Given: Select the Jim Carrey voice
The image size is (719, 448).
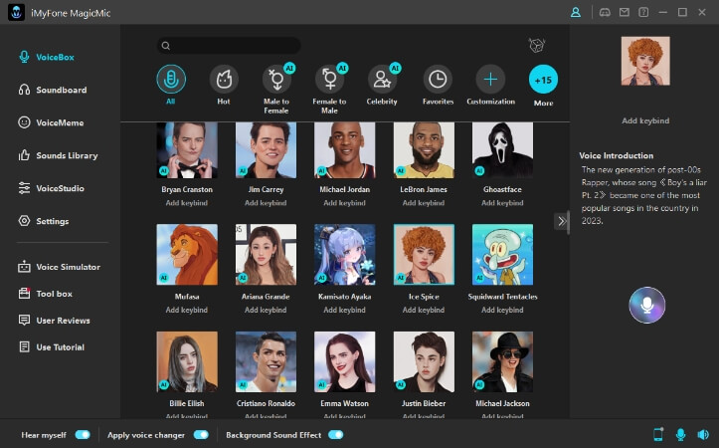Looking at the screenshot, I should click(266, 150).
